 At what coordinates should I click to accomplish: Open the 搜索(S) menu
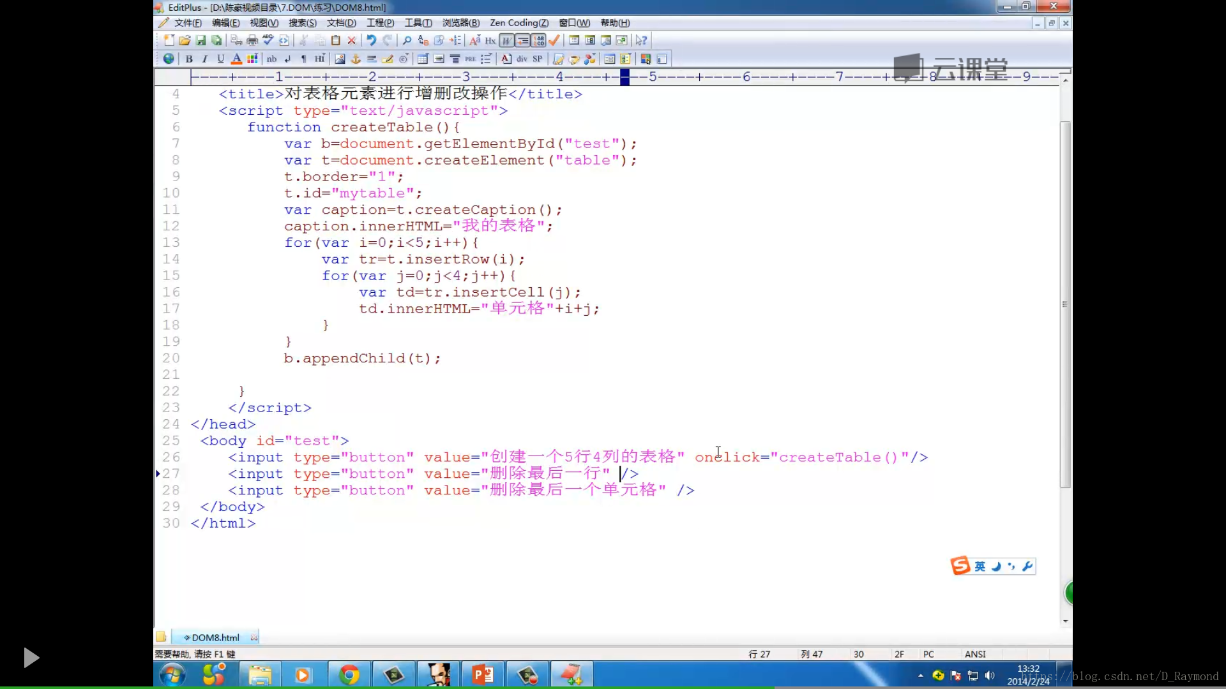(302, 23)
